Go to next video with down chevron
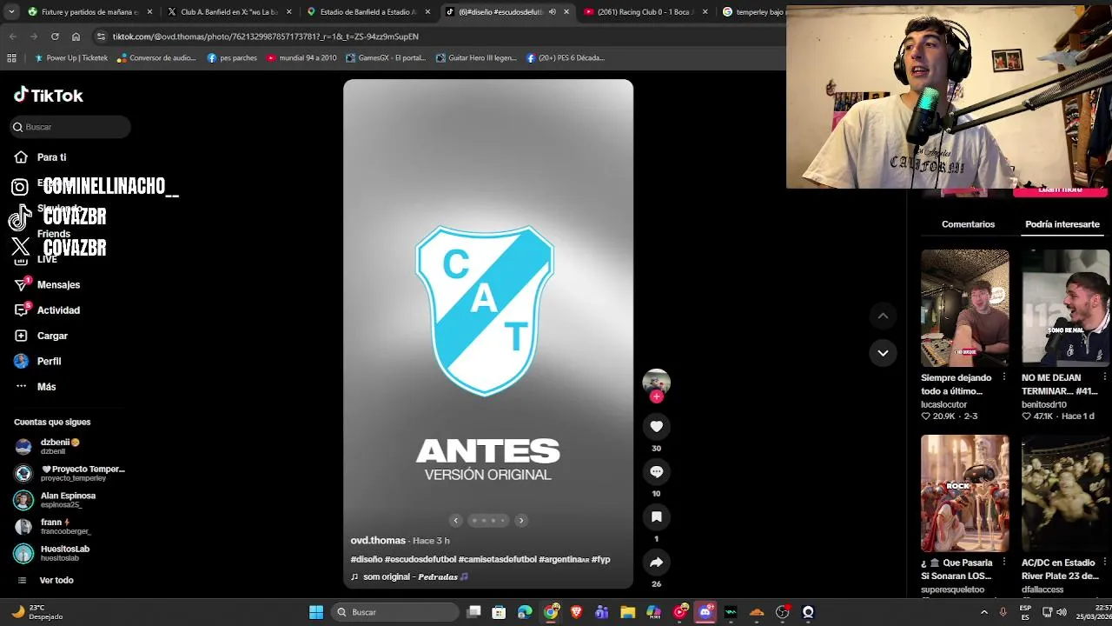The width and height of the screenshot is (1112, 626). [883, 352]
